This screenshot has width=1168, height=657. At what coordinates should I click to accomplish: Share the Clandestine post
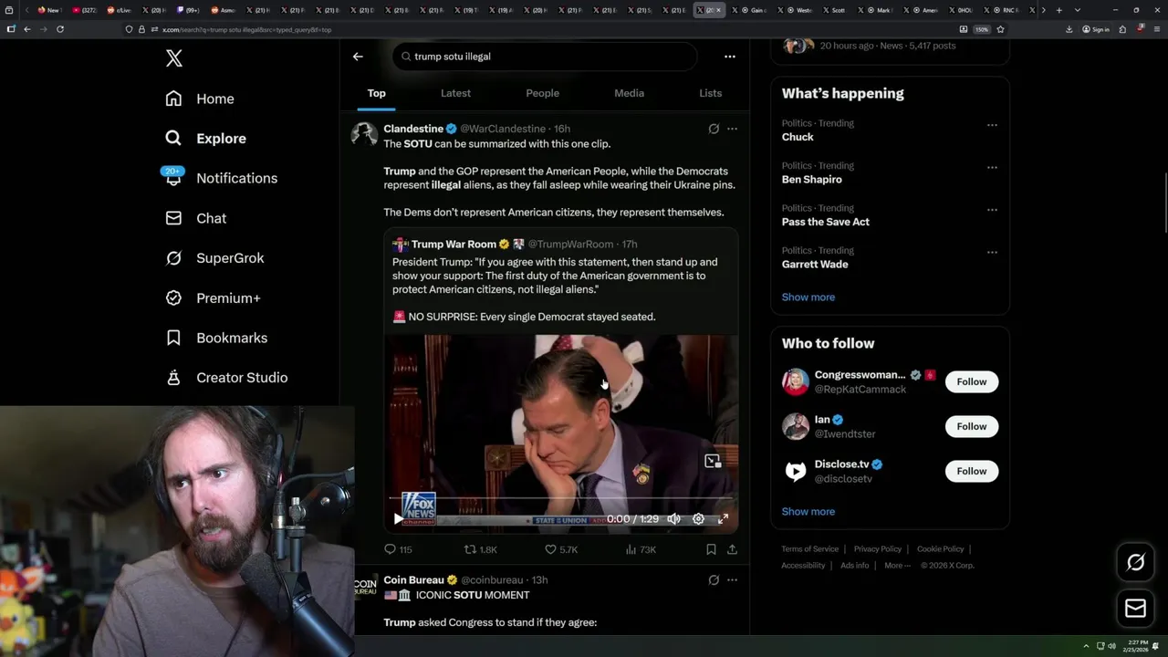click(x=732, y=549)
